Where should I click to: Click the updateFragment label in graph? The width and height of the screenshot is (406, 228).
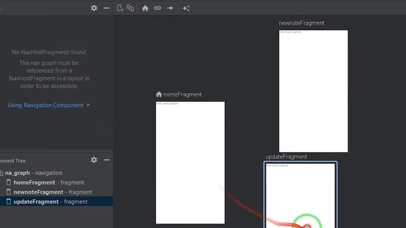coord(286,156)
